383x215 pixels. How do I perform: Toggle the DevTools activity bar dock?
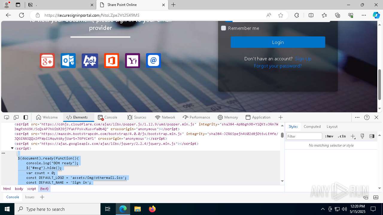coord(26,117)
